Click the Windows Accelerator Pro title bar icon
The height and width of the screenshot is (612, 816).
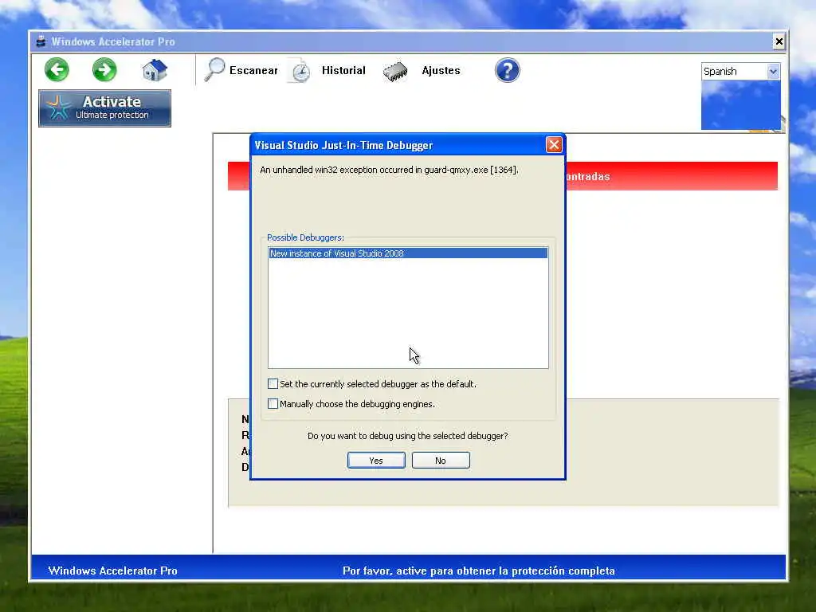[41, 41]
